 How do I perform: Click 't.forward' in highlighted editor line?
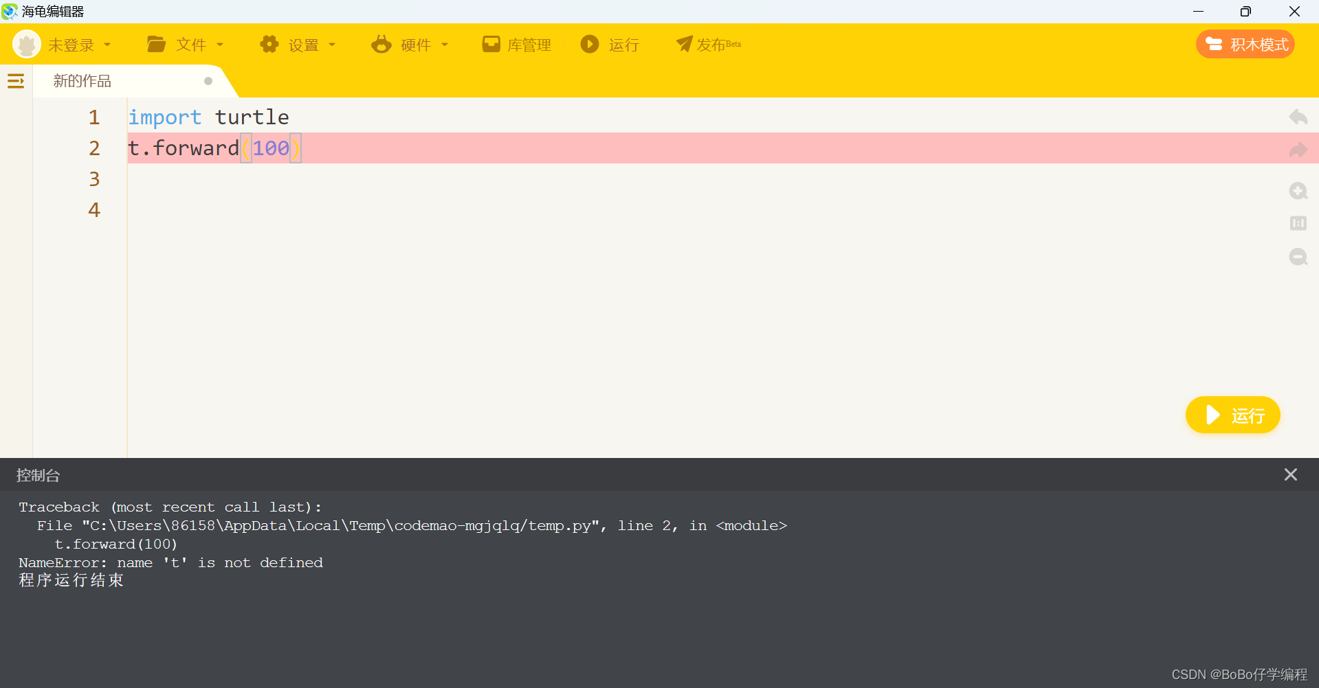pyautogui.click(x=184, y=148)
